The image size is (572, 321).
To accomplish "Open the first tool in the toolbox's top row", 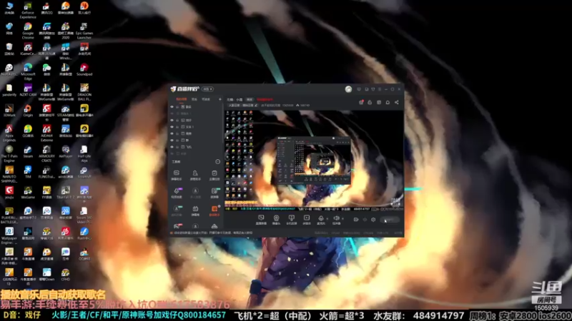I will [176, 175].
